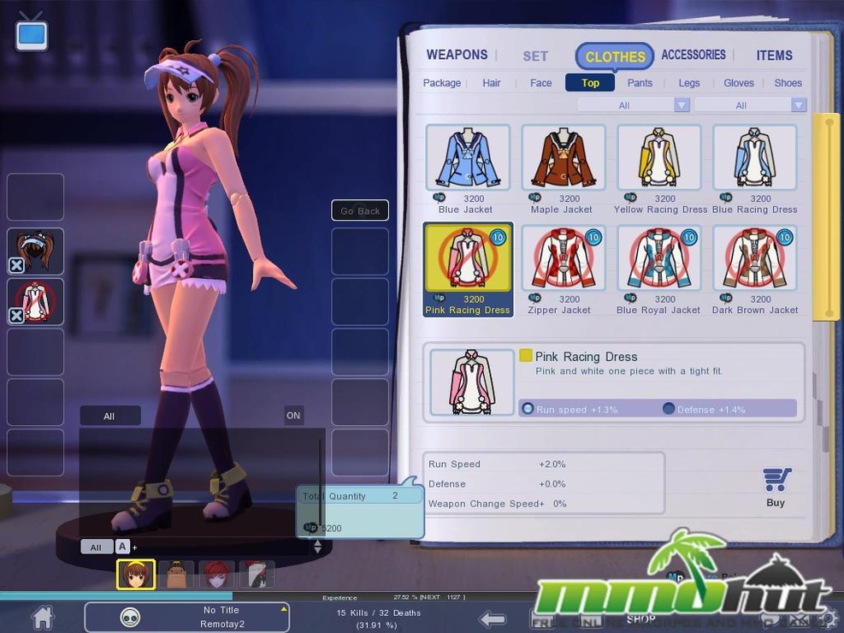Switch to the WEAPONS tab

pos(457,55)
